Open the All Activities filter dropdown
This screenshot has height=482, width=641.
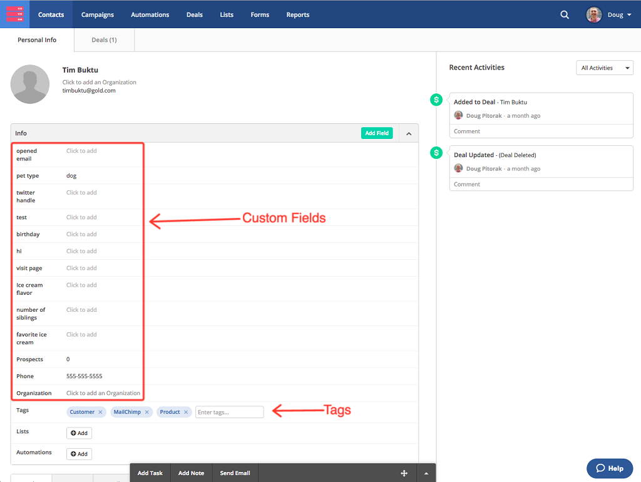(x=604, y=68)
